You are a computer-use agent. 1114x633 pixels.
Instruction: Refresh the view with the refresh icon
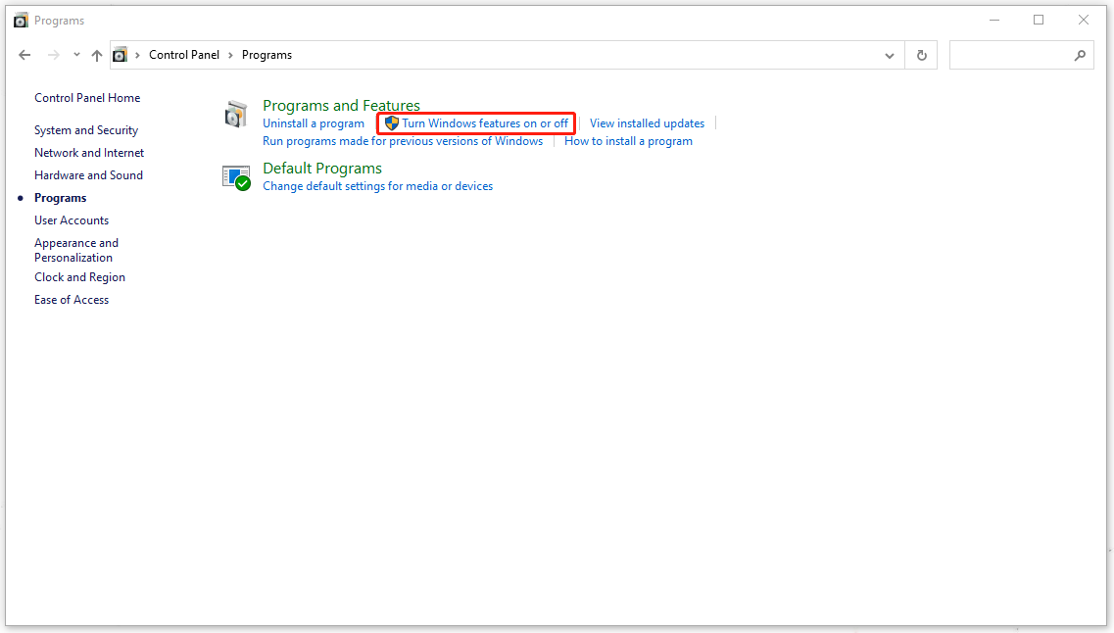pyautogui.click(x=921, y=55)
